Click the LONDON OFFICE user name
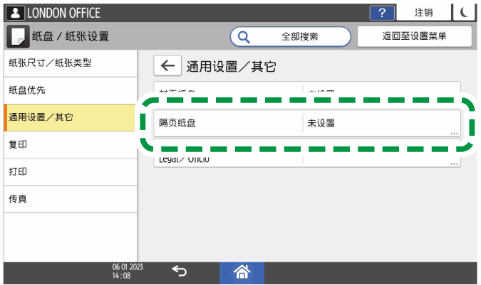Screen dimensions: 481x285 (64, 14)
